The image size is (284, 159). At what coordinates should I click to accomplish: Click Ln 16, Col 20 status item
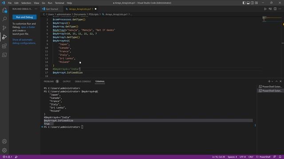tap(218, 157)
